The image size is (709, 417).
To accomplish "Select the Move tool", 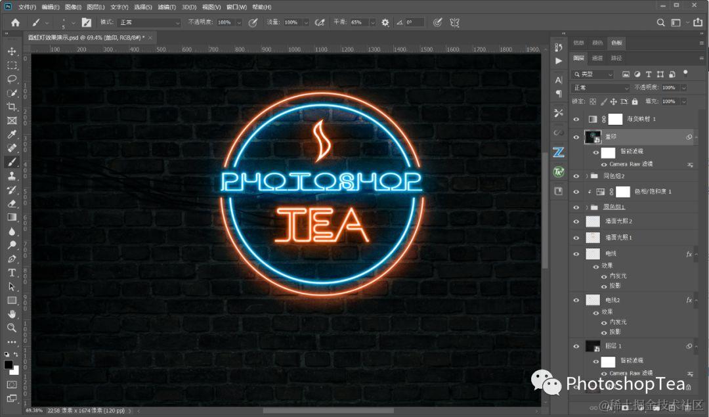I will (x=12, y=52).
